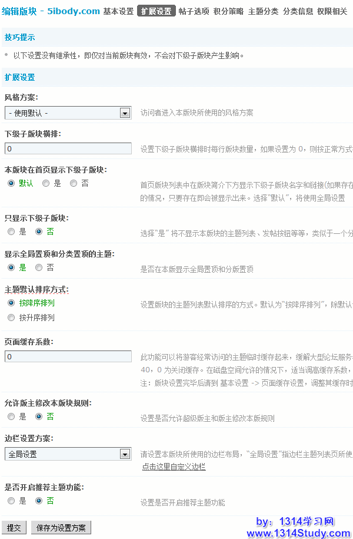
Task: Choose 按升序排列 sort order
Action: click(x=11, y=318)
